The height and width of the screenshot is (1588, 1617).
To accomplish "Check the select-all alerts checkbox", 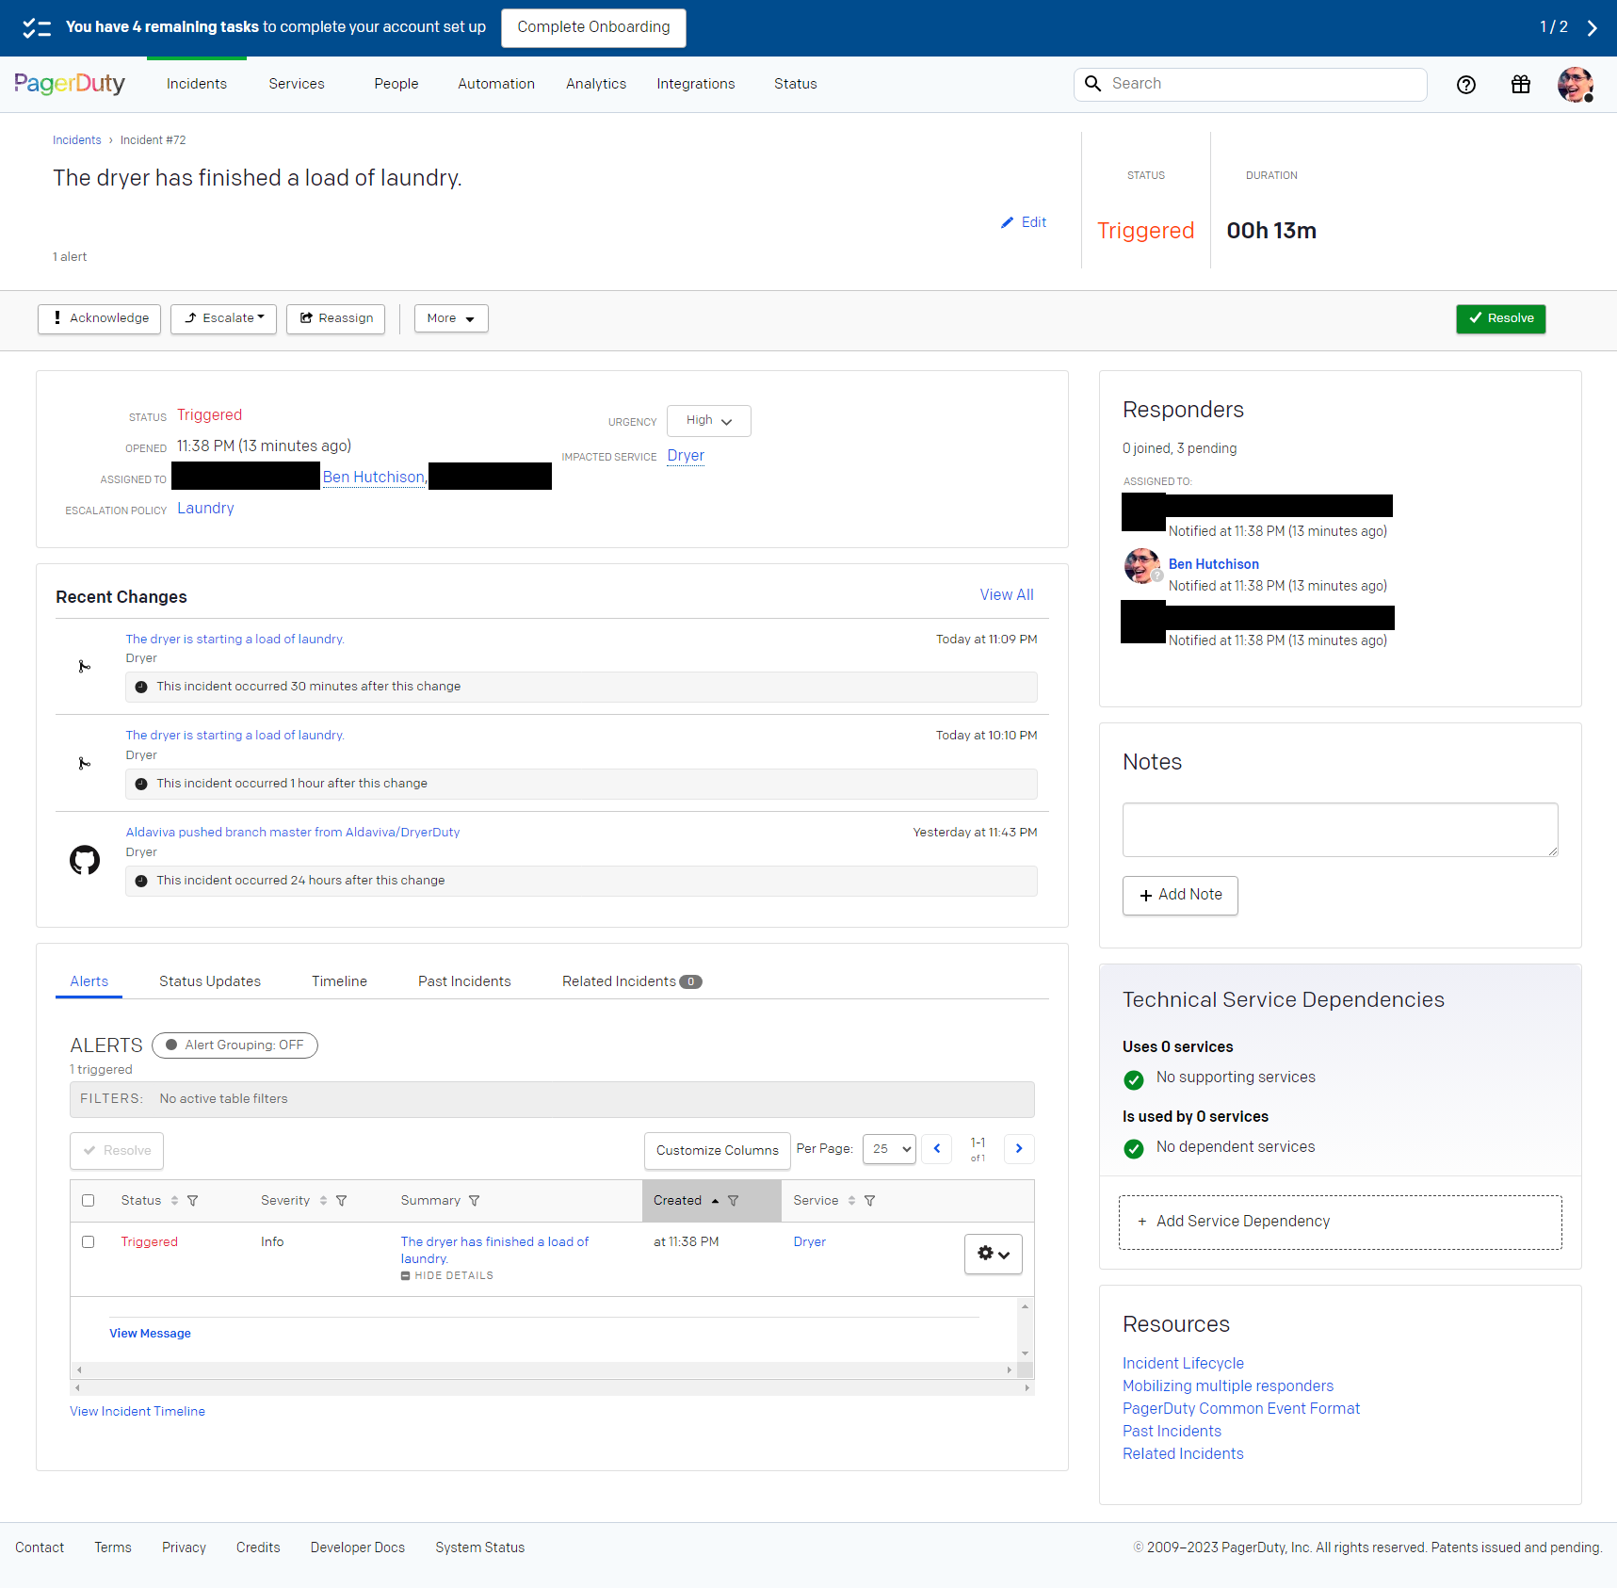I will pos(89,1201).
